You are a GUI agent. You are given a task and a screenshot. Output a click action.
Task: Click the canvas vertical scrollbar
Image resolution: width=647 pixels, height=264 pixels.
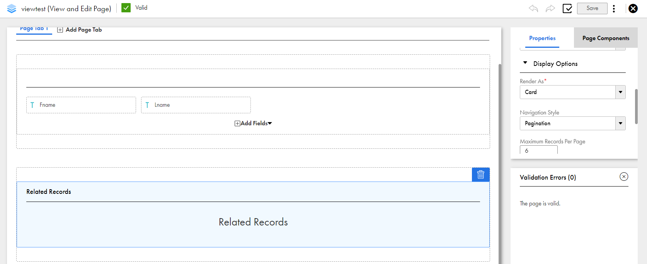click(500, 164)
